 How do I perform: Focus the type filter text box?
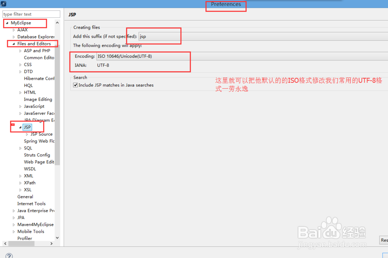point(31,14)
